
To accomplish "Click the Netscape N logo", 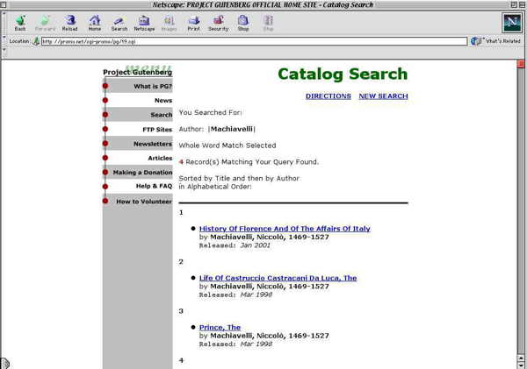I will click(512, 23).
